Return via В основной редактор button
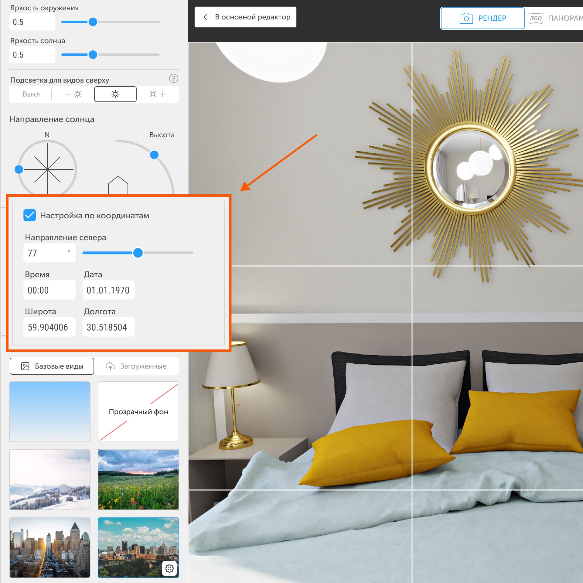583x583 pixels. click(245, 17)
